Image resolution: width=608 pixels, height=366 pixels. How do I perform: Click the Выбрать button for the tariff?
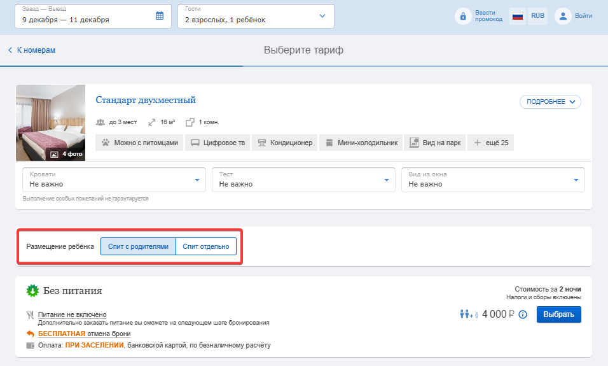(x=559, y=314)
